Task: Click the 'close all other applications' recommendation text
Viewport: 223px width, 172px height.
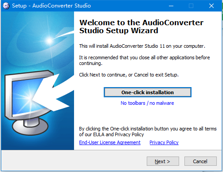Action: (145, 60)
